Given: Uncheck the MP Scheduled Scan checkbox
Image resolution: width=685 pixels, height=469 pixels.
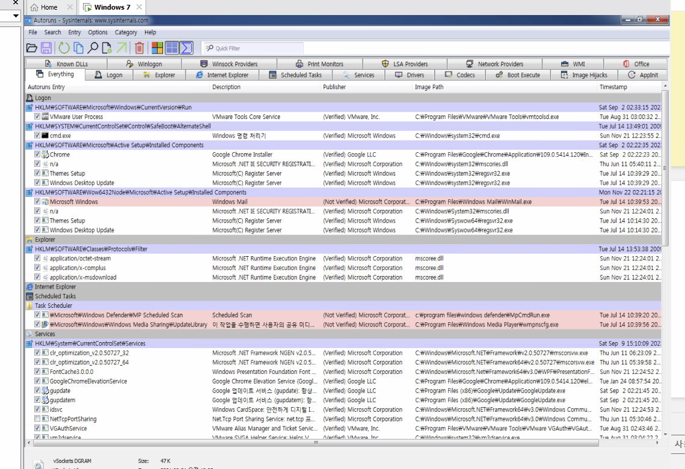Looking at the screenshot, I should point(37,315).
